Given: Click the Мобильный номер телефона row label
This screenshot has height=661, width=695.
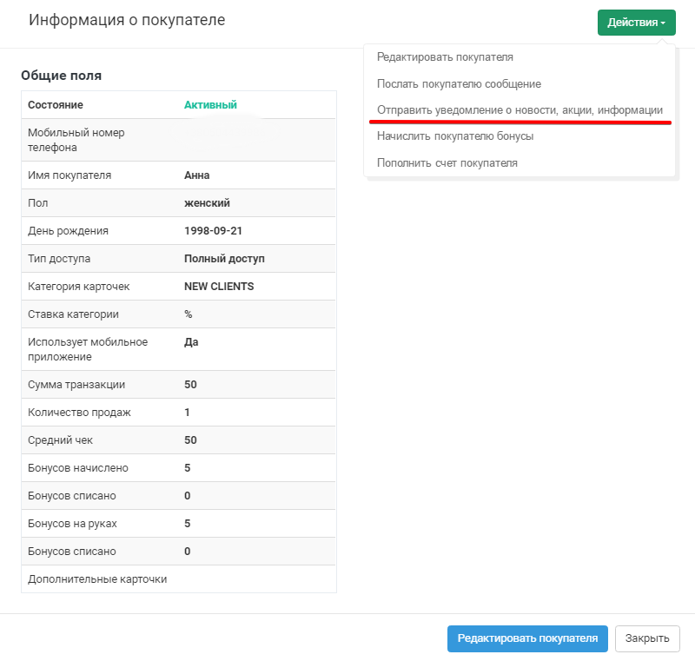Looking at the screenshot, I should coord(75,140).
